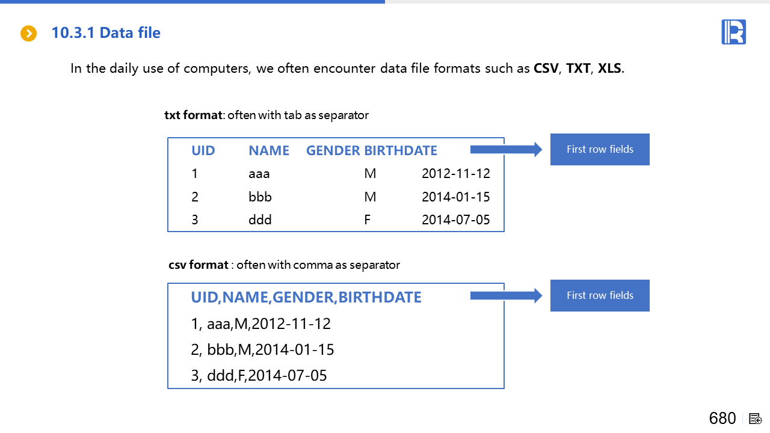
Task: Click the NAME header in txt table
Action: point(269,150)
